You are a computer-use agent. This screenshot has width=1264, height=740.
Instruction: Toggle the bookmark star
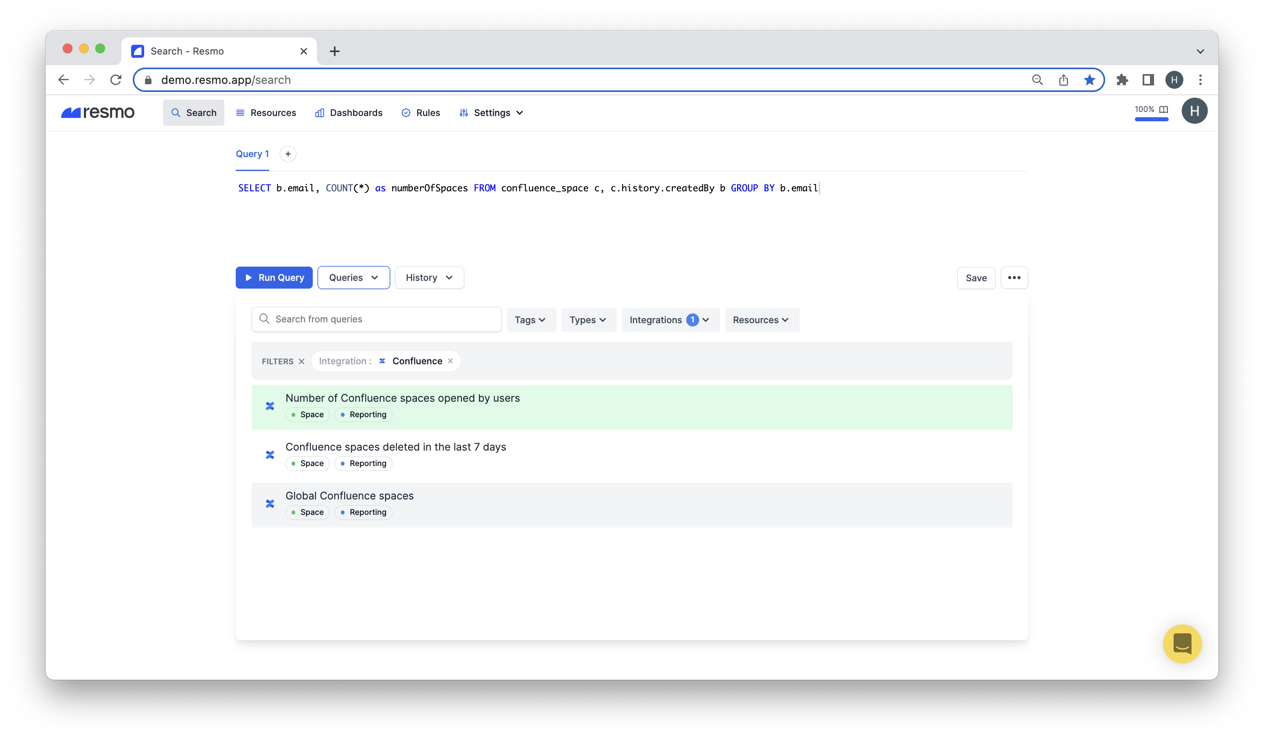pos(1089,80)
